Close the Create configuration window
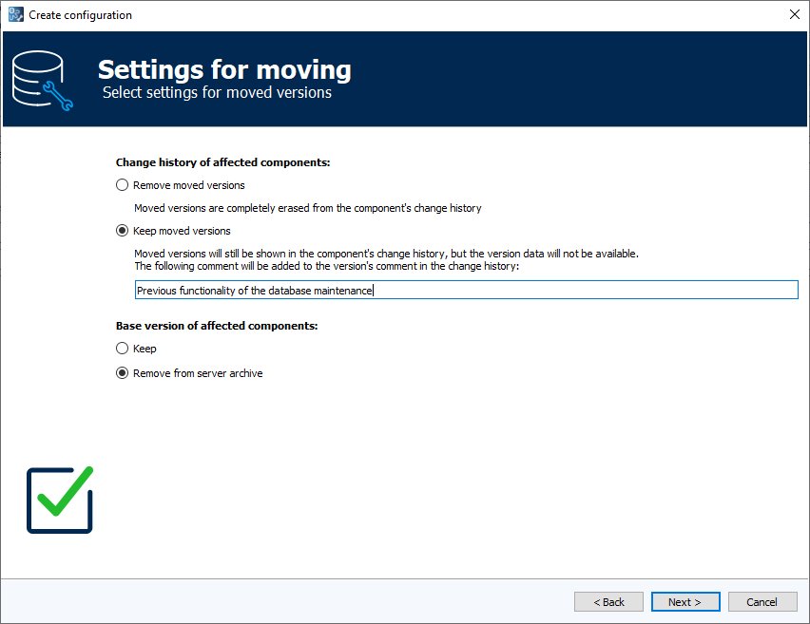Screen dimensions: 810x624 point(794,14)
